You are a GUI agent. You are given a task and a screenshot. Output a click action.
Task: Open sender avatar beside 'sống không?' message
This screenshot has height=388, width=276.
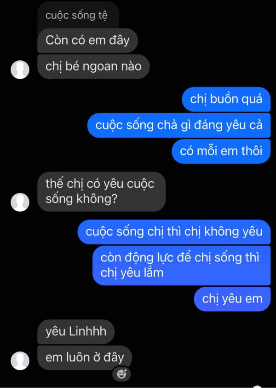(x=20, y=202)
